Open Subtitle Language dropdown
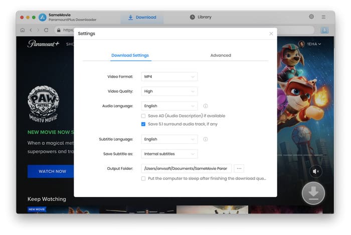This screenshot has height=235, width=351. tap(169, 139)
